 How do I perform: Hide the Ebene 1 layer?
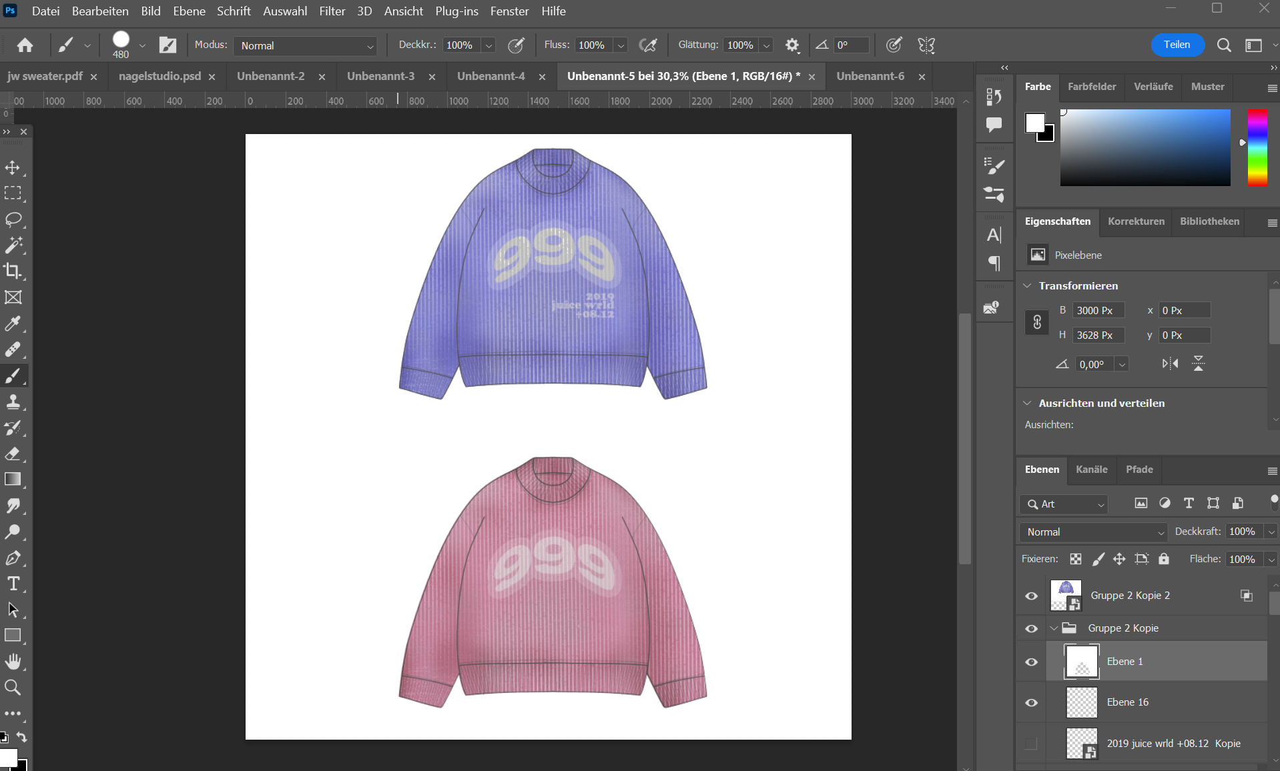coord(1031,662)
